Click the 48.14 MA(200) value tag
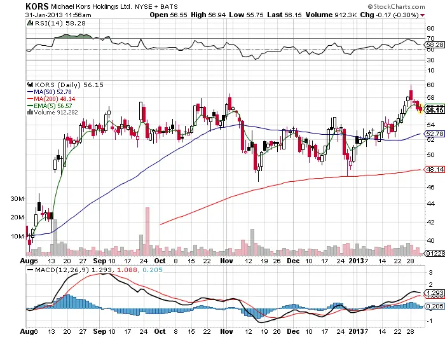 (x=434, y=170)
